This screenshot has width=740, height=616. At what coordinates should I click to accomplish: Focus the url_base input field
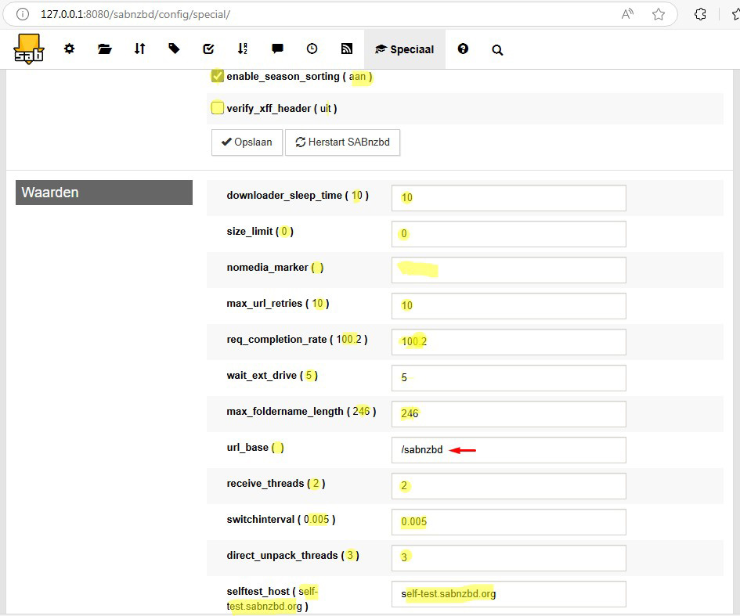click(509, 450)
